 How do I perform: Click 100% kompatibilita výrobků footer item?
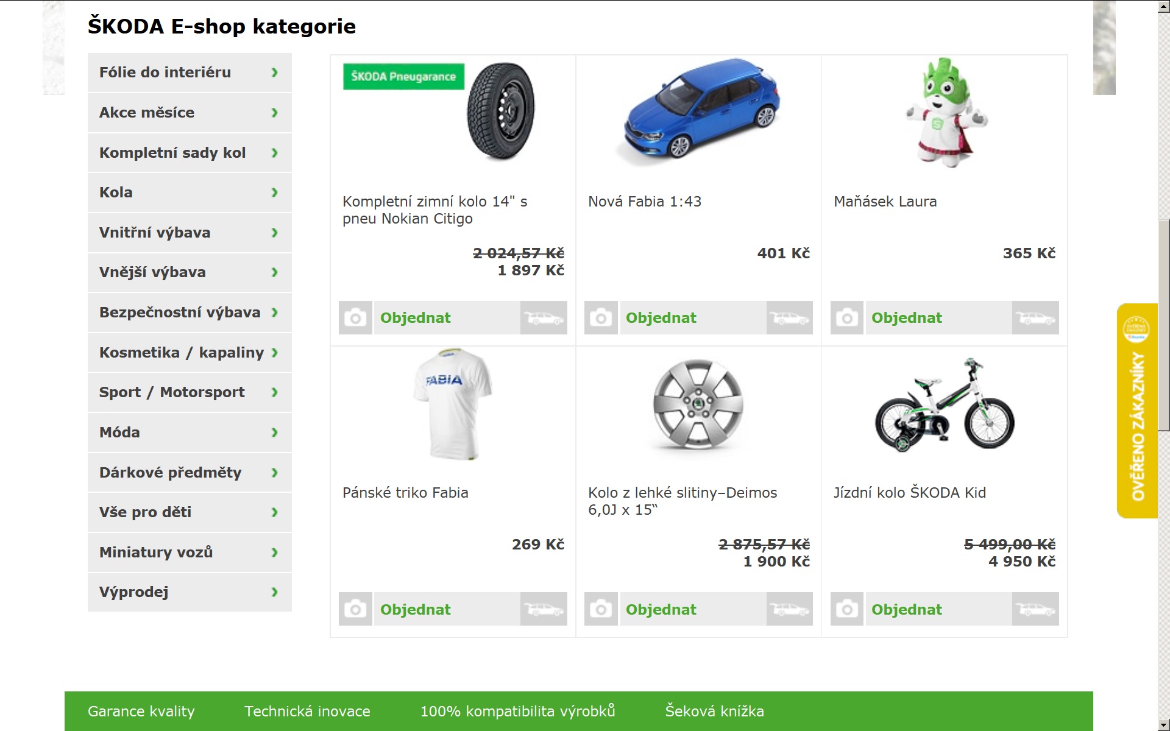518,712
